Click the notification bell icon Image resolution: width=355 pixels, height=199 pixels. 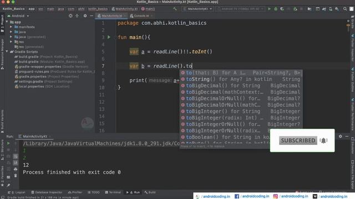pos(323,140)
